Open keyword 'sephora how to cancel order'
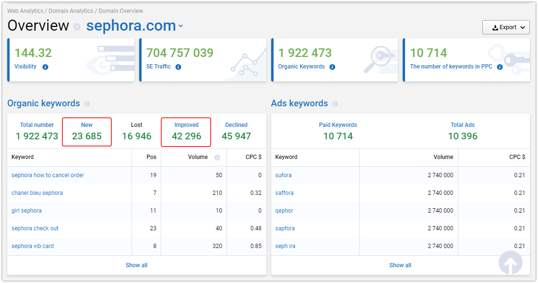This screenshot has width=538, height=283. [48, 175]
